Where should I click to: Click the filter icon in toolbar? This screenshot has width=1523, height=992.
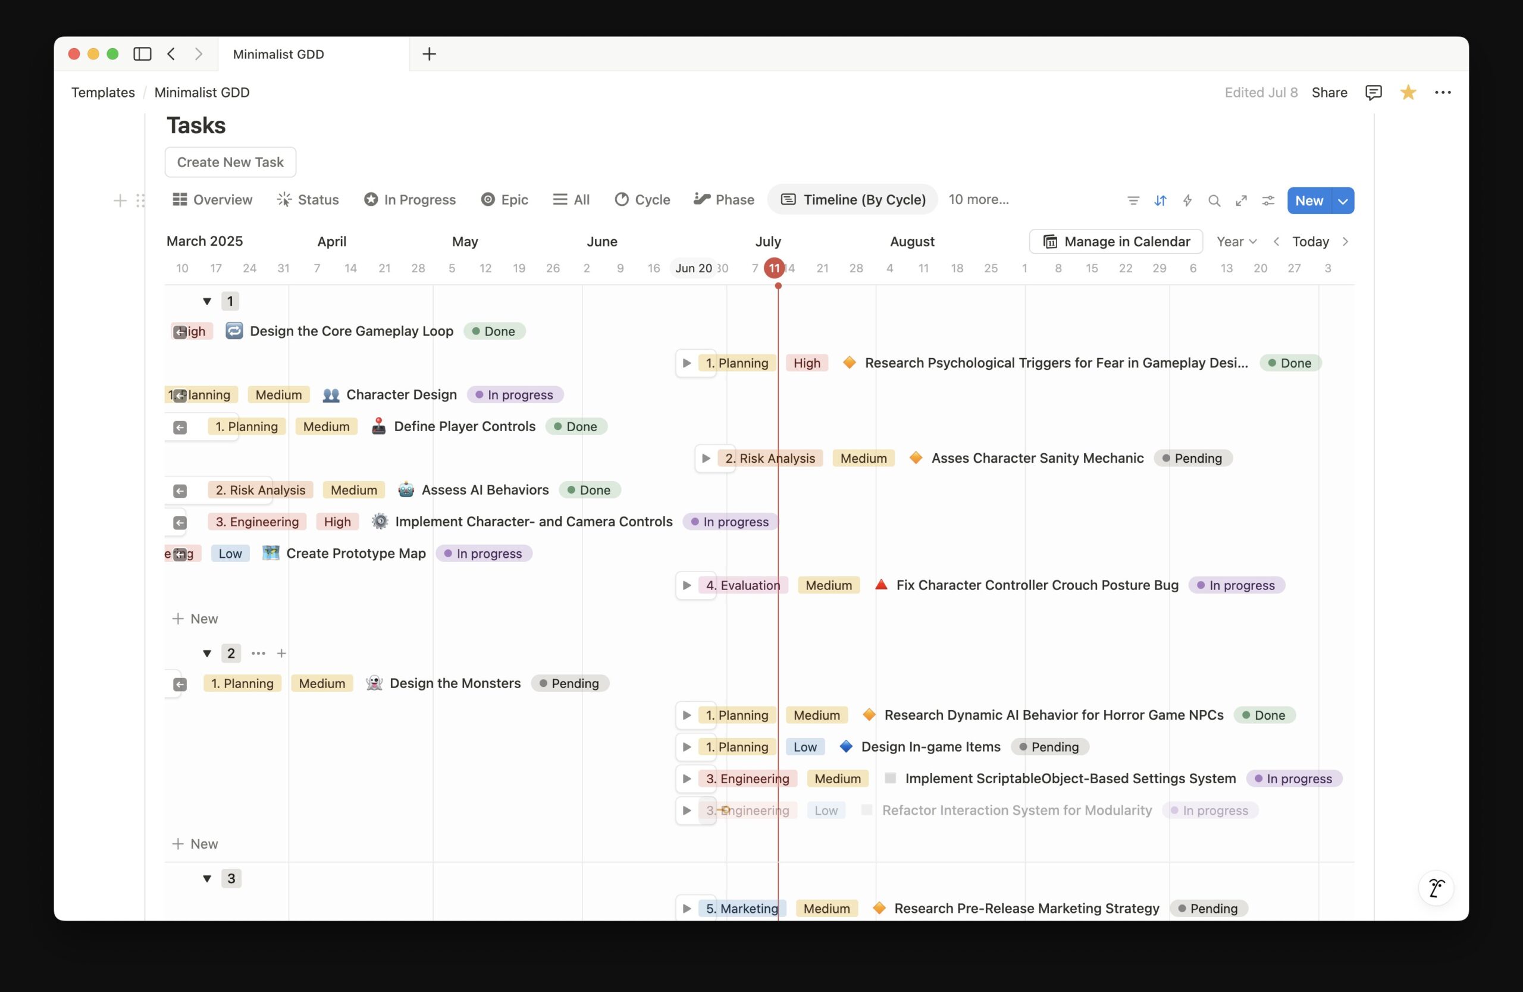coord(1133,200)
